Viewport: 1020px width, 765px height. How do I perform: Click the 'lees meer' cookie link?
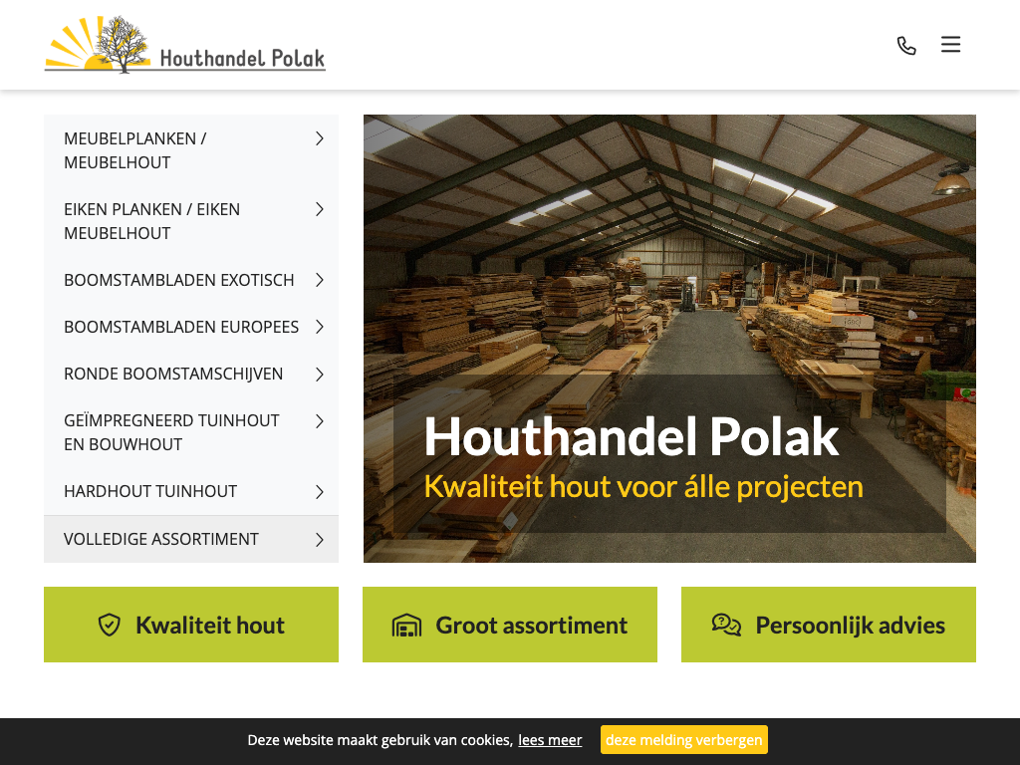(550, 740)
